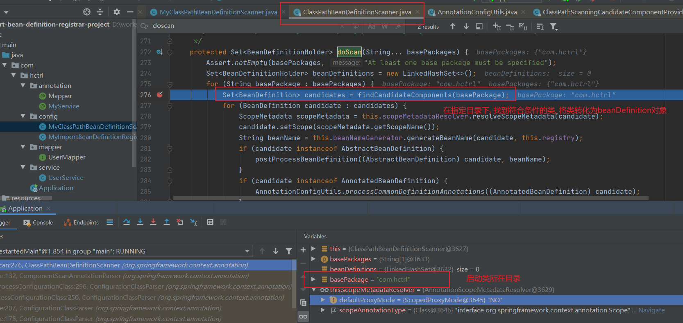This screenshot has width=683, height=323.
Task: Click Force Step Into red arrow icon
Action: coord(153,222)
